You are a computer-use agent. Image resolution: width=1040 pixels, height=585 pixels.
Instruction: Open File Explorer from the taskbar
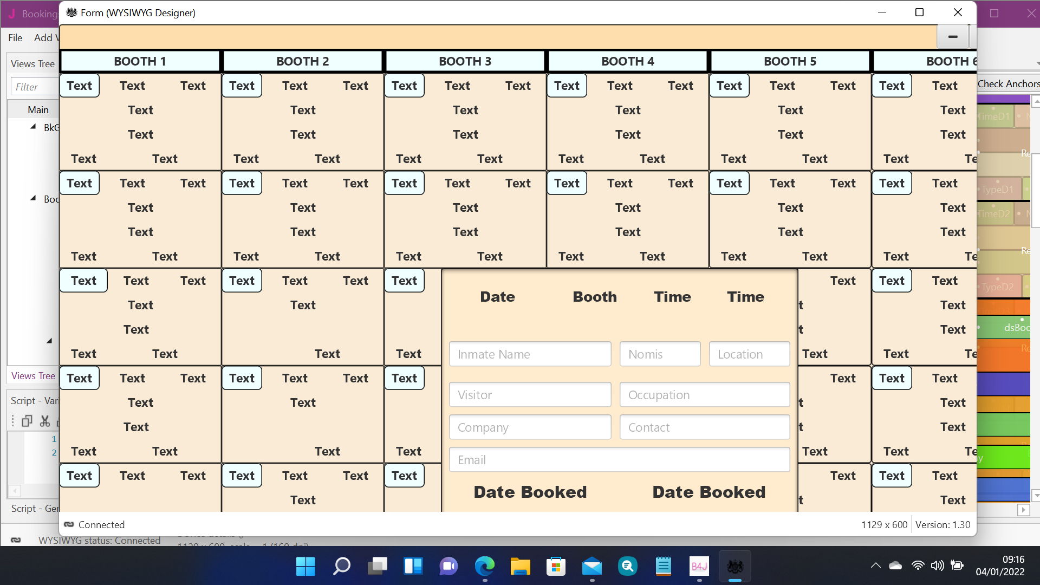[520, 567]
